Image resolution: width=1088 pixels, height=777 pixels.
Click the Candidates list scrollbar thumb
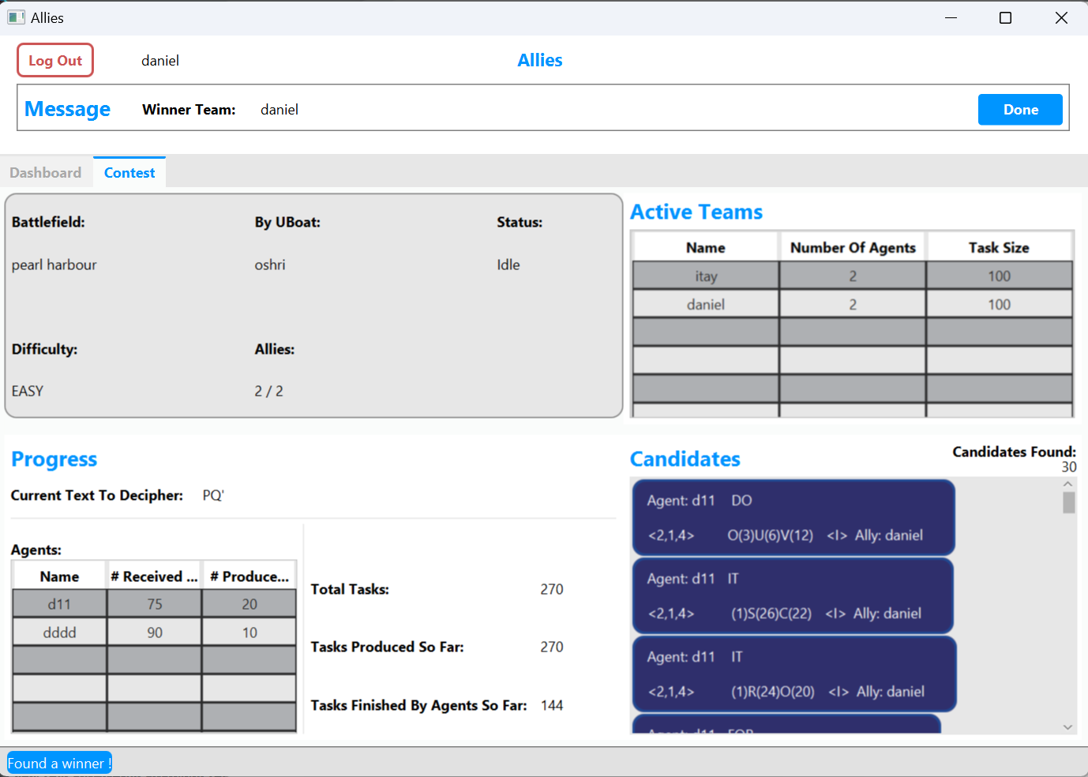(x=1068, y=503)
